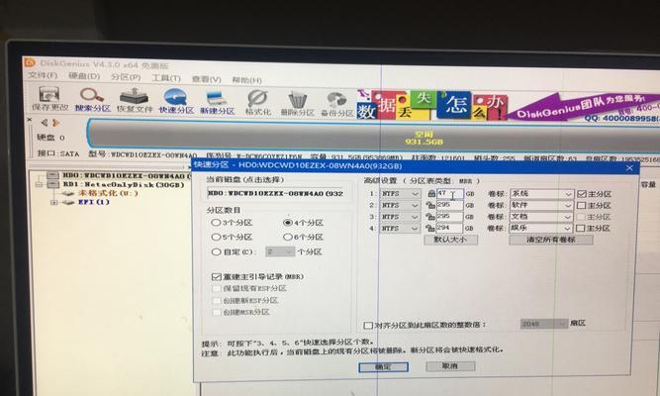This screenshot has height=396, width=660.
Task: Close the Quick Partition dialog with X
Action: [629, 168]
